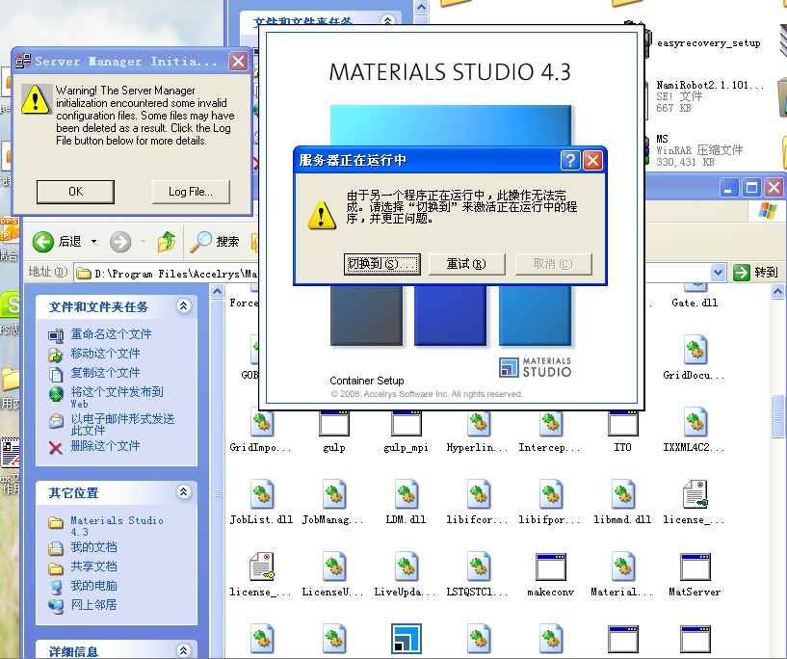Open Materials Studio 4.3 folder link
The height and width of the screenshot is (659, 787).
(x=117, y=526)
